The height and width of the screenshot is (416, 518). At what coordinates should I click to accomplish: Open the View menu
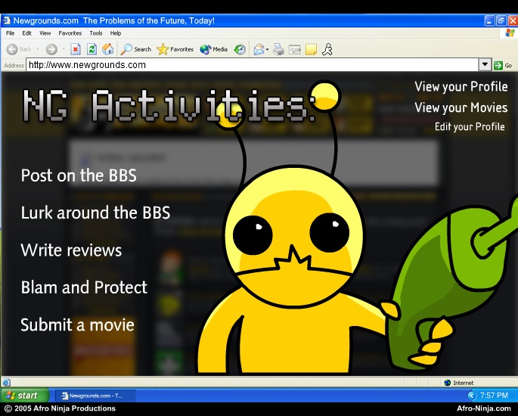tap(45, 33)
